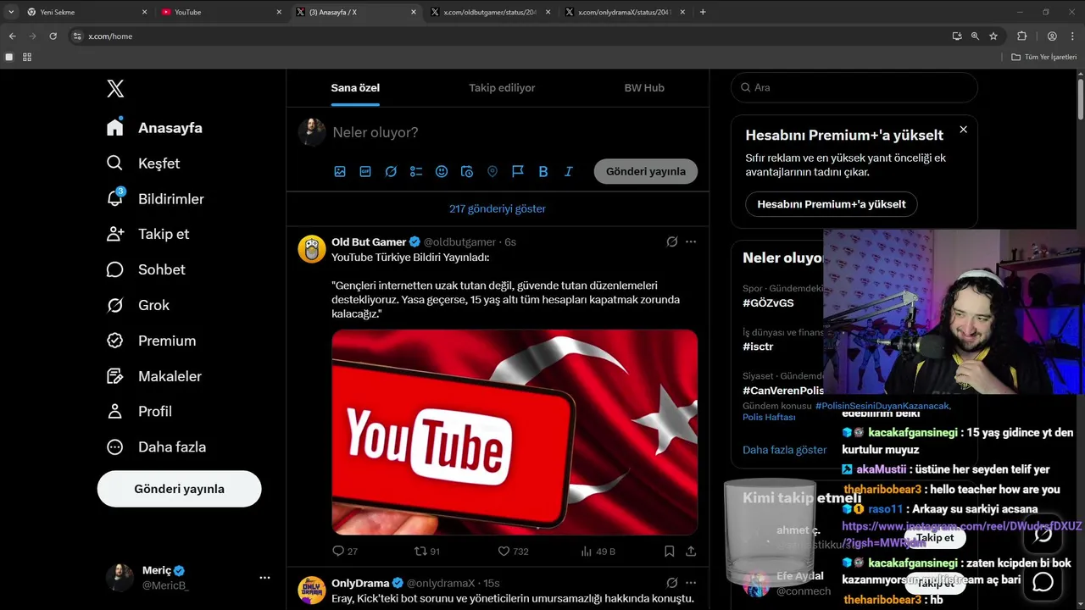The image size is (1085, 610).
Task: Switch to x.com/onlydramaX status browser tab
Action: [x=626, y=12]
